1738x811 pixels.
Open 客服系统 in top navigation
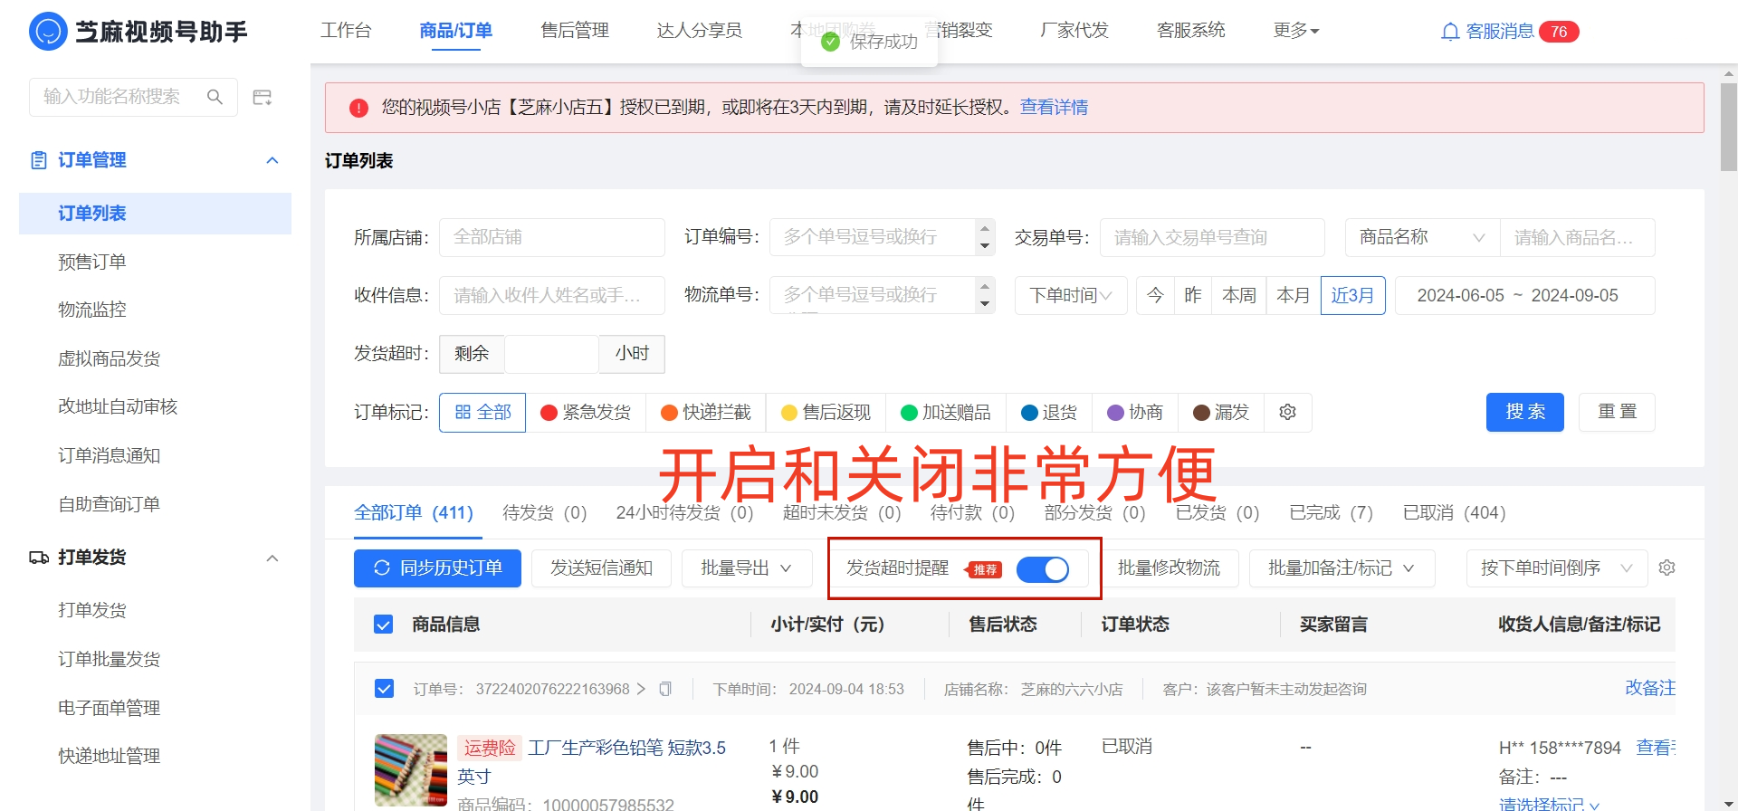(x=1191, y=31)
